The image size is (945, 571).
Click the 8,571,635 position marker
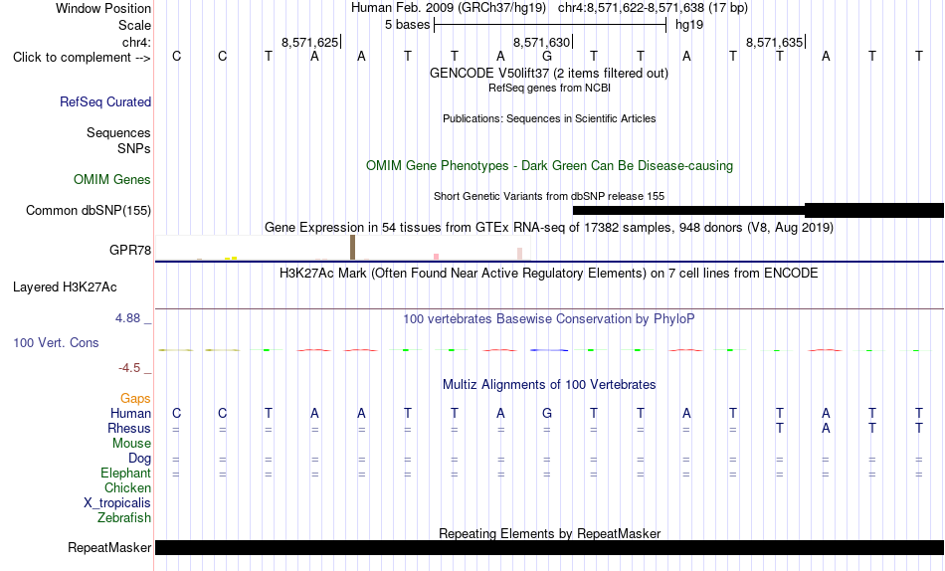coord(775,42)
